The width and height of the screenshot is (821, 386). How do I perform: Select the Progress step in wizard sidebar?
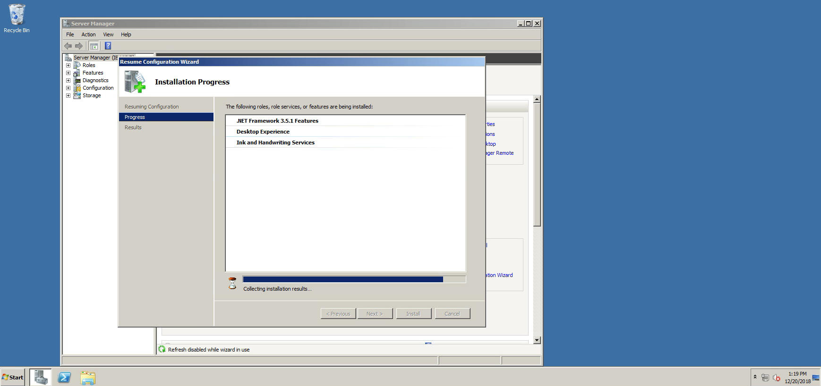point(166,117)
